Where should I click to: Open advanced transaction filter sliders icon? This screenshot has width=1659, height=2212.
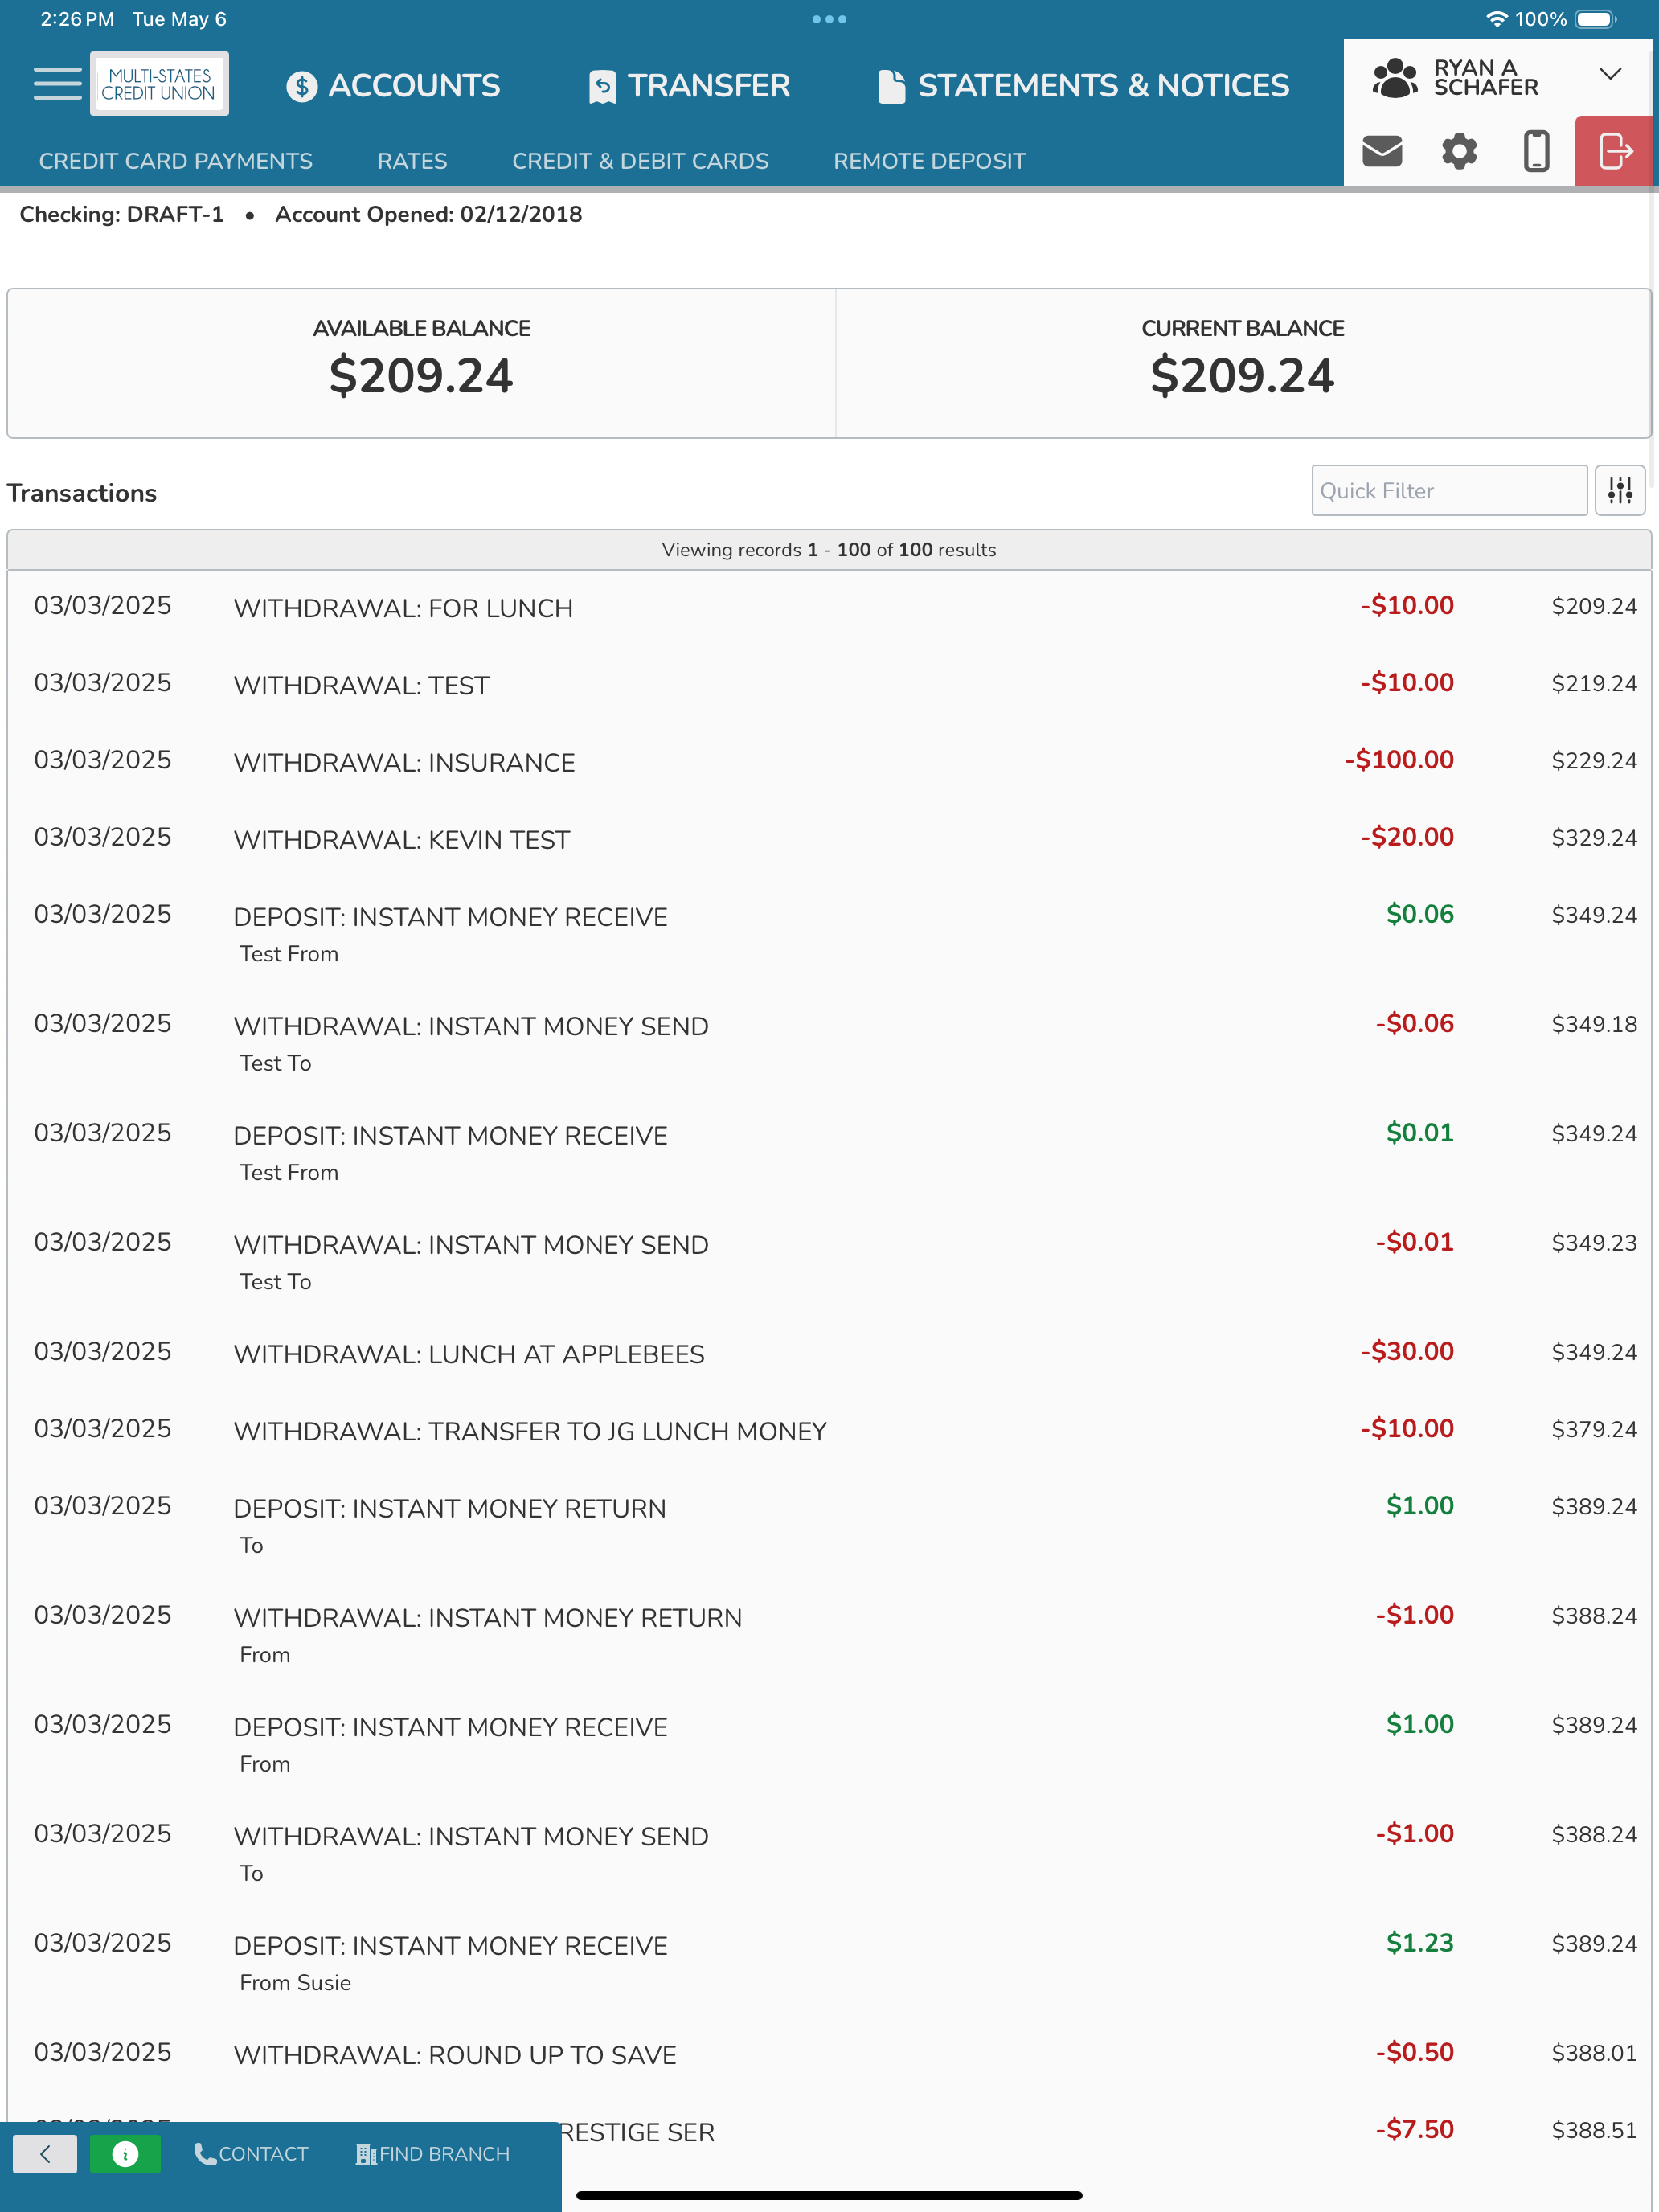coord(1620,490)
